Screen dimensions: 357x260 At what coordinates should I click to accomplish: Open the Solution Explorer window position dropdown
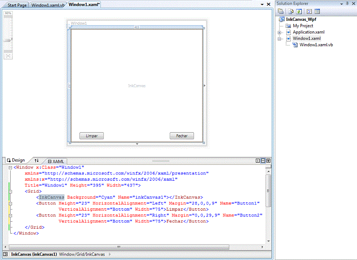coord(341,4)
